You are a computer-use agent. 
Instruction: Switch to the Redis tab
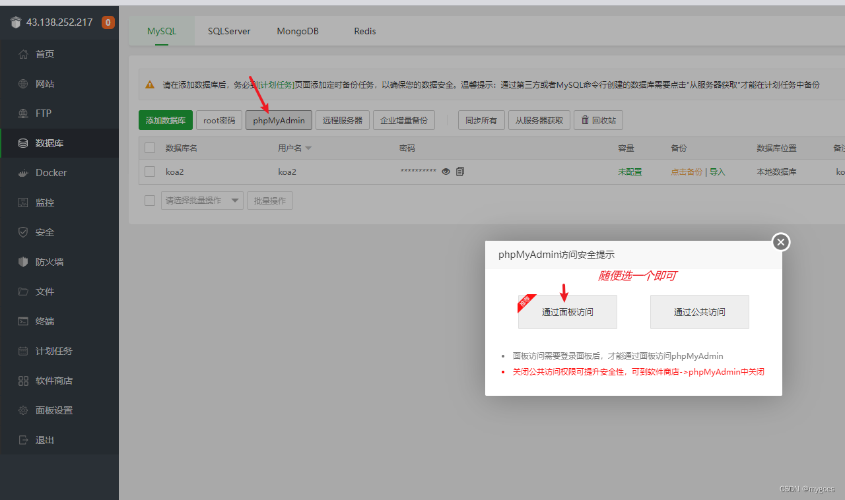click(x=365, y=31)
